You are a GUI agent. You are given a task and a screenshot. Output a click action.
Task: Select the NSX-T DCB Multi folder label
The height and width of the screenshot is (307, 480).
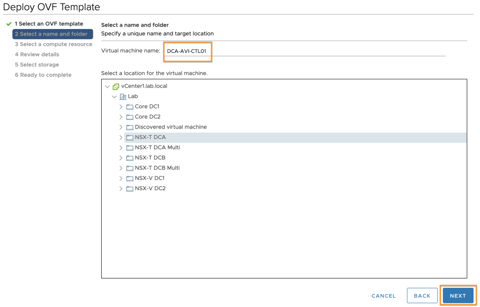(x=157, y=168)
